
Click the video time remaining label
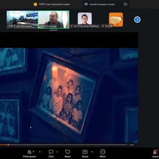click(132, 145)
